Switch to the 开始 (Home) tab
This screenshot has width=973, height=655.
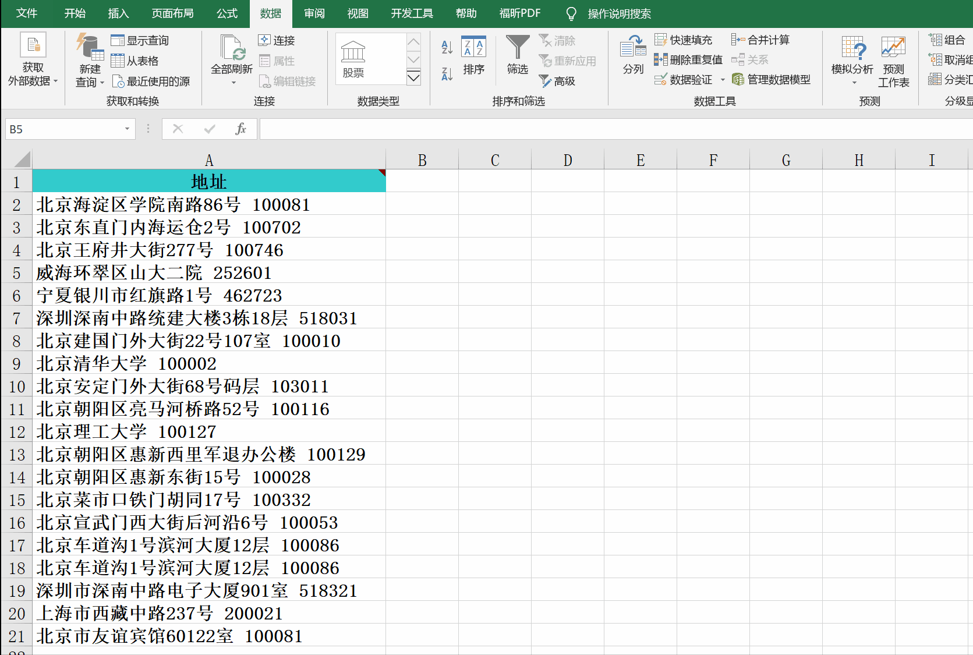[75, 13]
